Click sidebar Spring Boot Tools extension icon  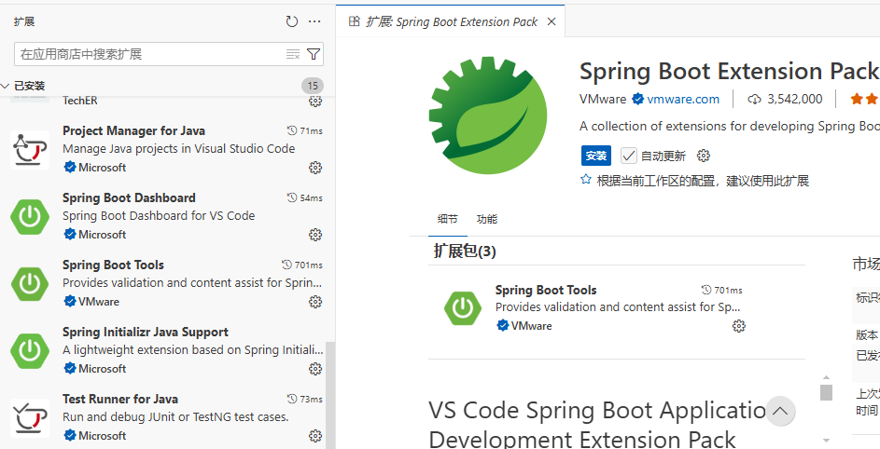(30, 283)
